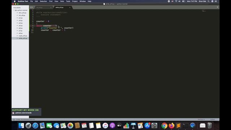The width and height of the screenshot is (231, 130).
Task: Open p7.py in the sidebar
Action: click(21, 31)
